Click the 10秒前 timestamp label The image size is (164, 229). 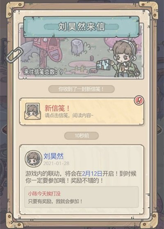82,136
